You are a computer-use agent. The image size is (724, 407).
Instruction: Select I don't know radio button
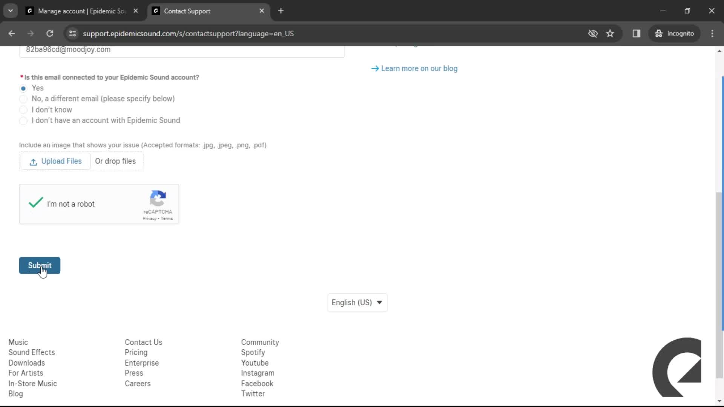(x=23, y=109)
